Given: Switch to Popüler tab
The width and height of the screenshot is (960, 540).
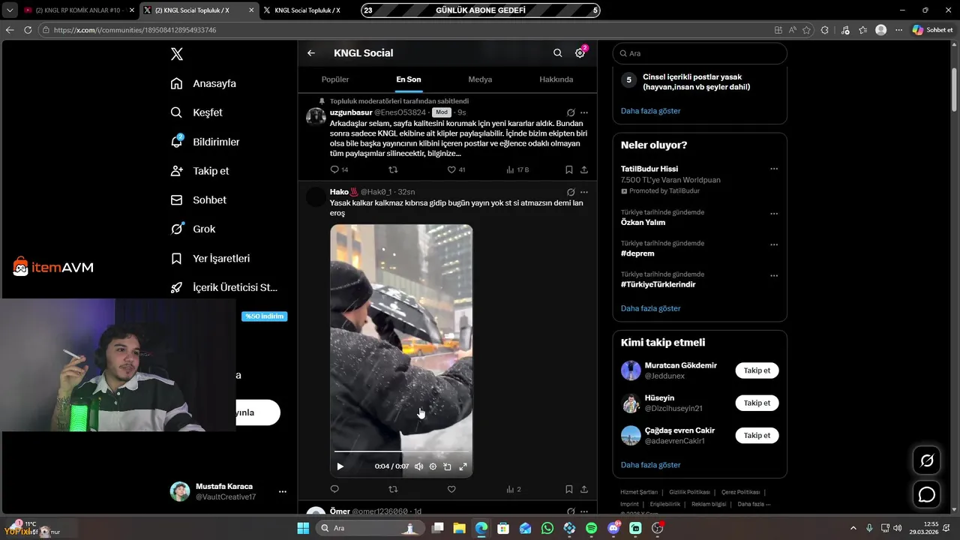Looking at the screenshot, I should click(335, 79).
